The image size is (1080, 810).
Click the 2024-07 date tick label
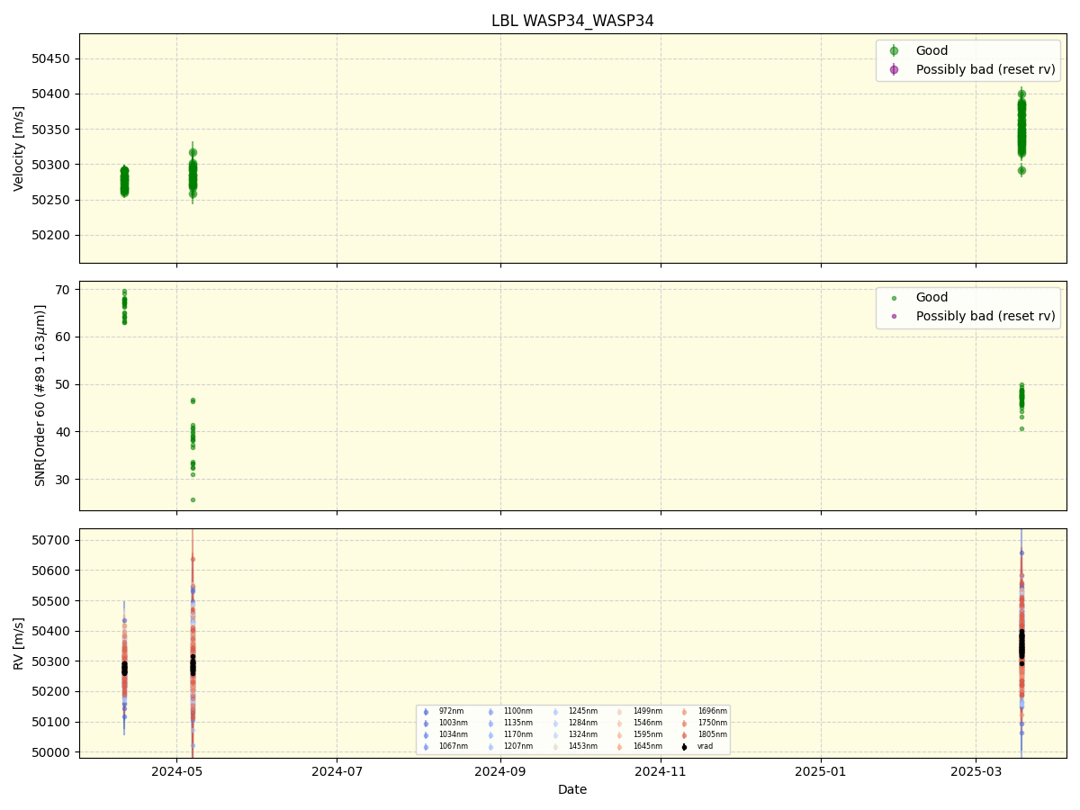337,771
